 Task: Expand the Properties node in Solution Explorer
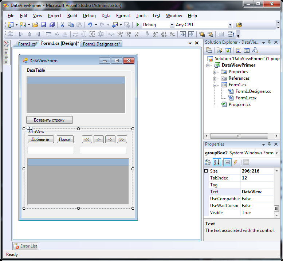pos(215,72)
